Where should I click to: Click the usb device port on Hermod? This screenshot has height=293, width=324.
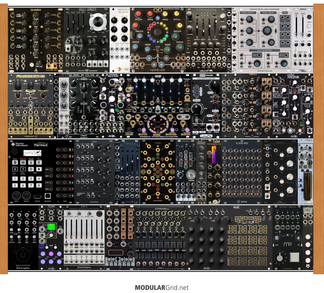tap(47, 196)
